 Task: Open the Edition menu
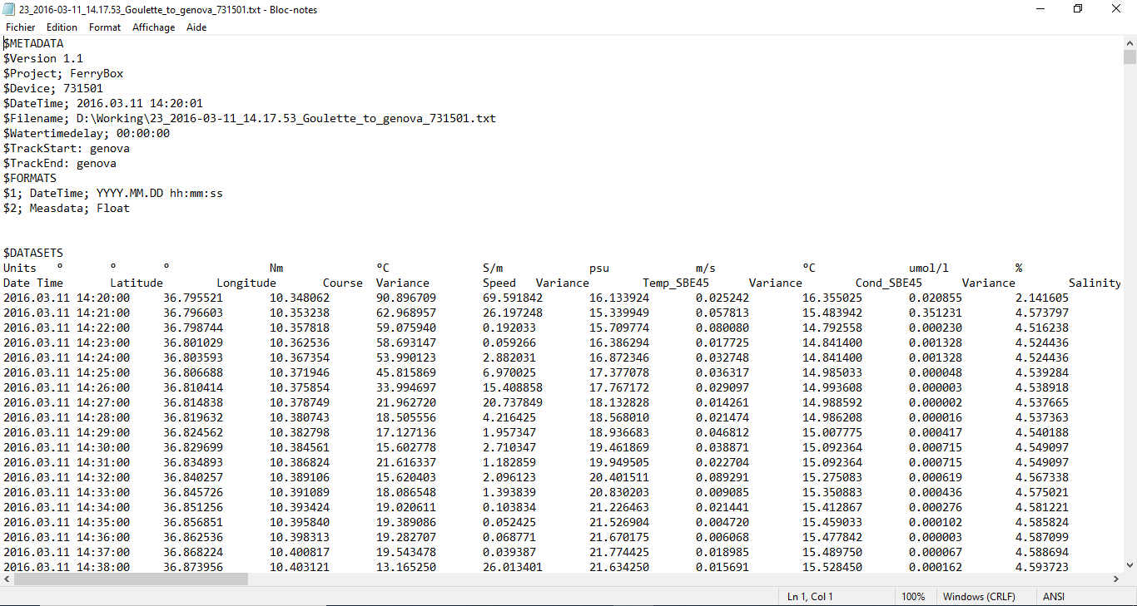click(62, 27)
